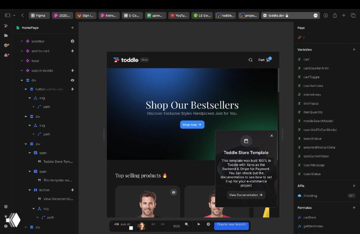Viewport: 360px width, 234px height.
Task: Open Ask AI in bottom toolbar
Action: (122, 224)
